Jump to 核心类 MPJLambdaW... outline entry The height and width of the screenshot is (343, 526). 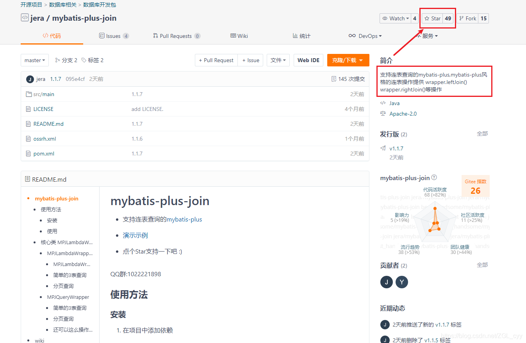click(x=67, y=242)
